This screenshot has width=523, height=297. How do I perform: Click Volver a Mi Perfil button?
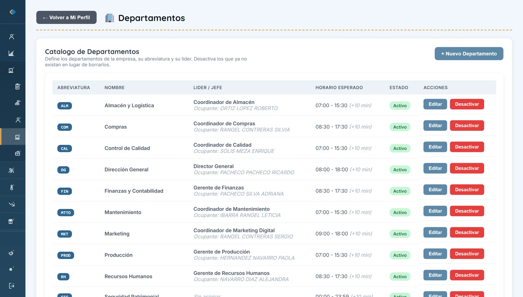66,17
